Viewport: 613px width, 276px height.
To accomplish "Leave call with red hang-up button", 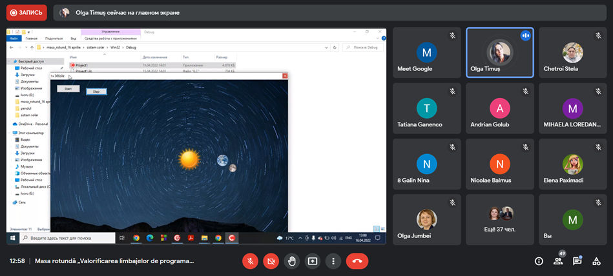I will (x=357, y=261).
